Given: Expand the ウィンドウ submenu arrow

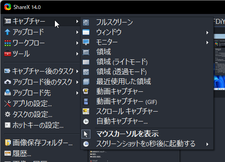Looking at the screenshot, I should [207, 32].
